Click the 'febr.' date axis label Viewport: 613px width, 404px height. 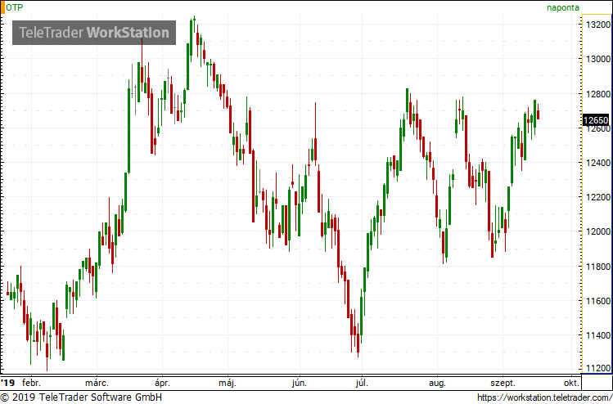[x=31, y=383]
